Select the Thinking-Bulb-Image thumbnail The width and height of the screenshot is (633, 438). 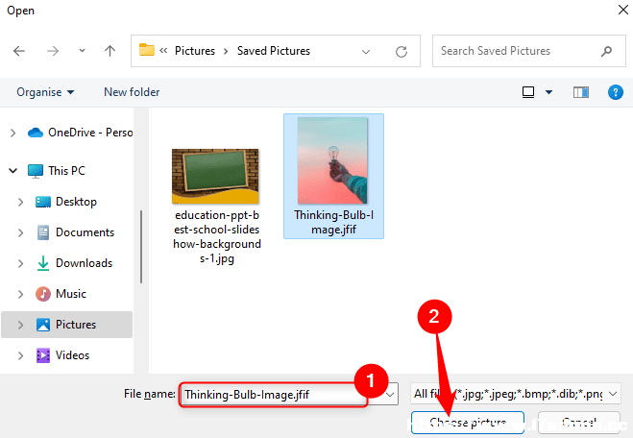coord(332,160)
